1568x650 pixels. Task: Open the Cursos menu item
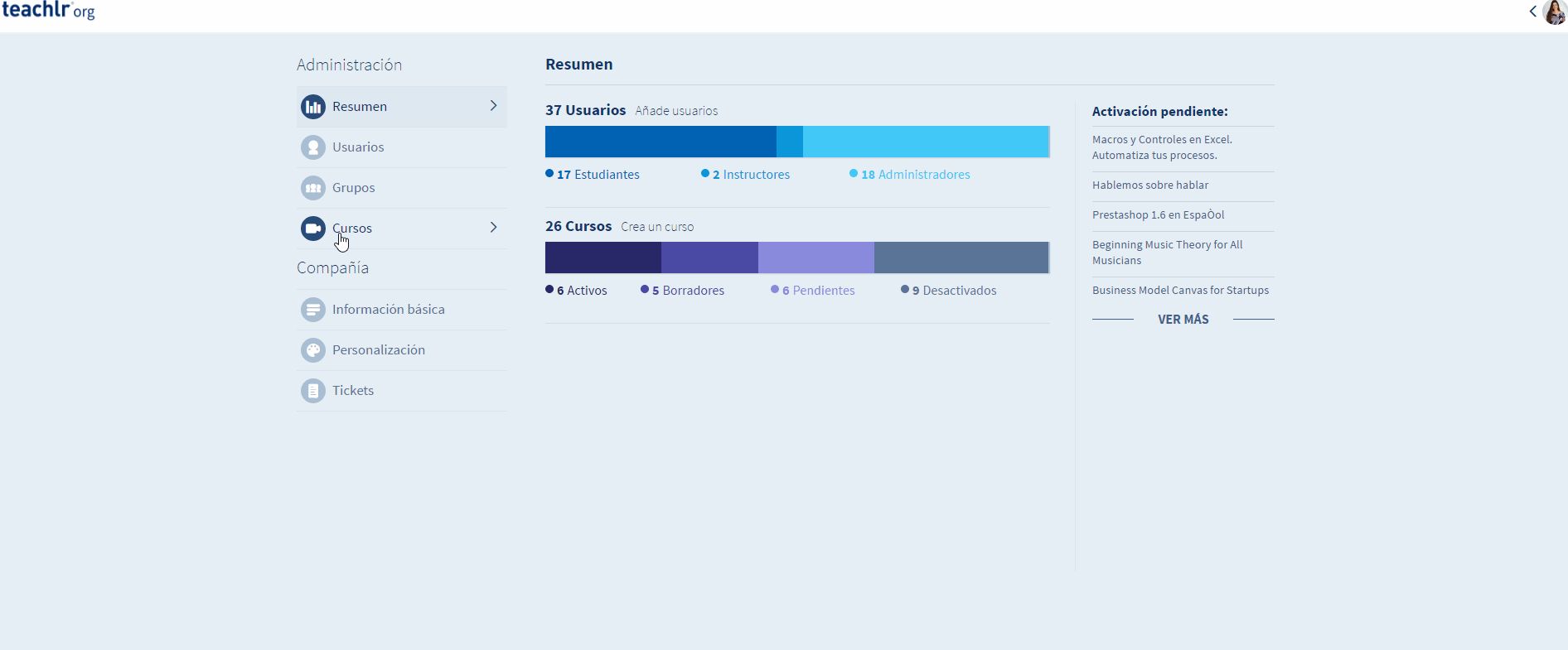pyautogui.click(x=402, y=229)
